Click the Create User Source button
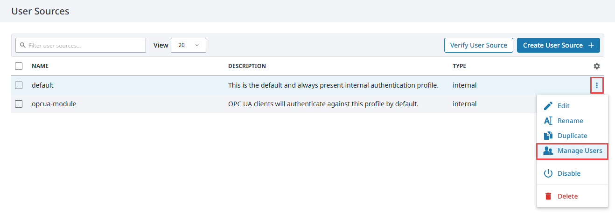The height and width of the screenshot is (213, 615). [x=559, y=45]
